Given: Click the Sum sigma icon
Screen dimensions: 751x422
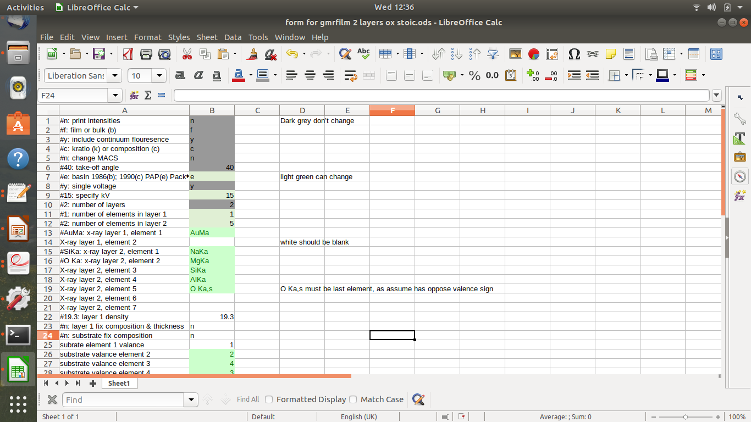Looking at the screenshot, I should pyautogui.click(x=147, y=95).
